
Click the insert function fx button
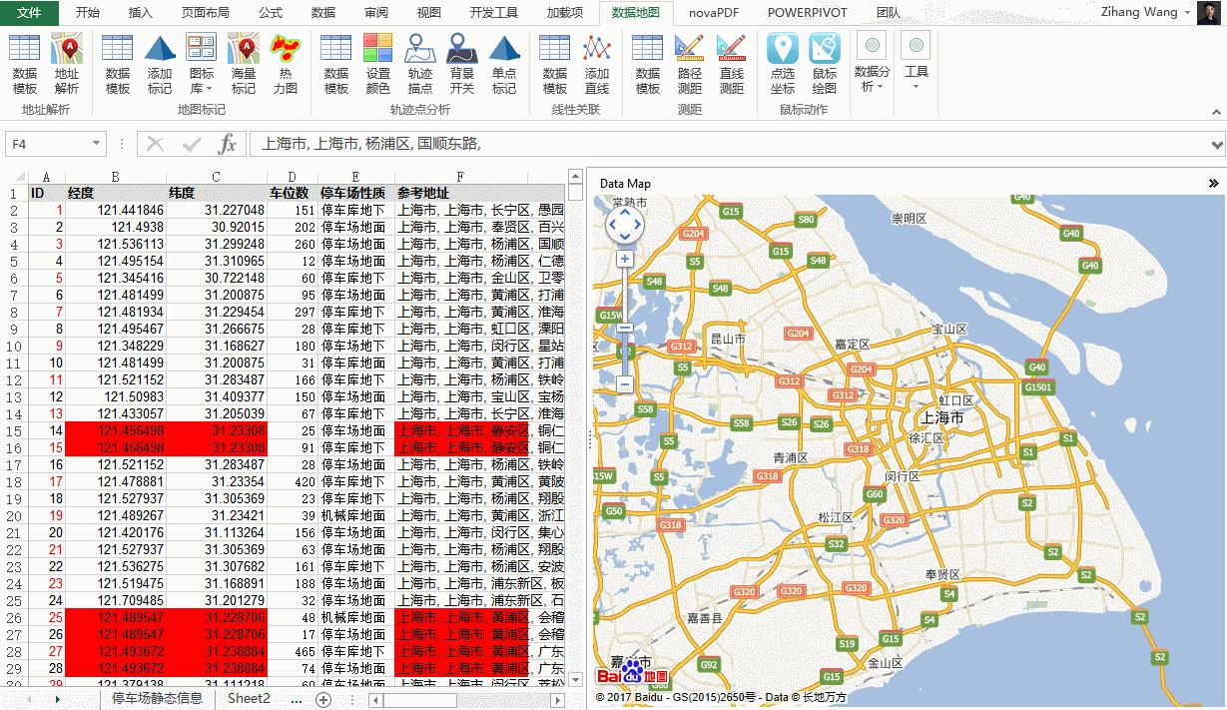(x=228, y=144)
